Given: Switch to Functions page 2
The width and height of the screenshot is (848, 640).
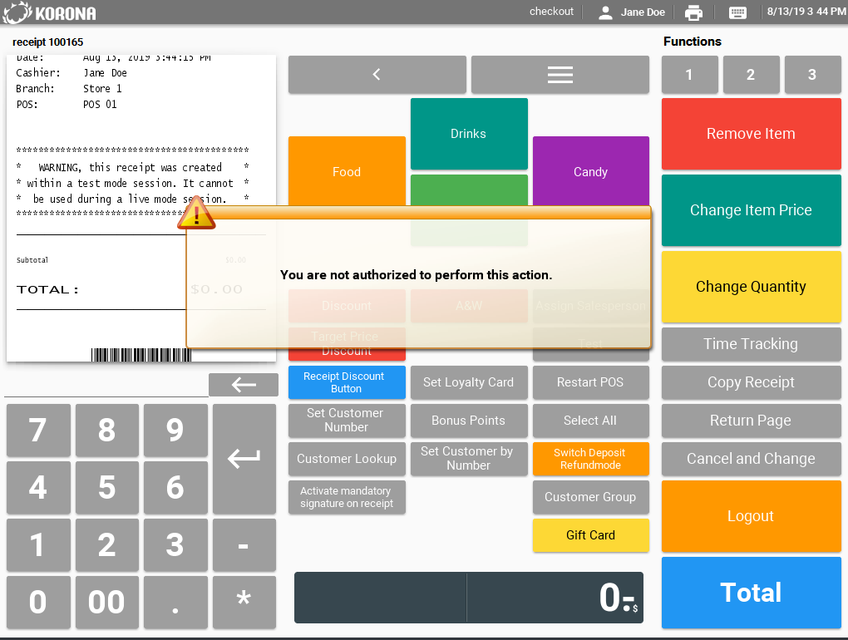Looking at the screenshot, I should point(751,75).
